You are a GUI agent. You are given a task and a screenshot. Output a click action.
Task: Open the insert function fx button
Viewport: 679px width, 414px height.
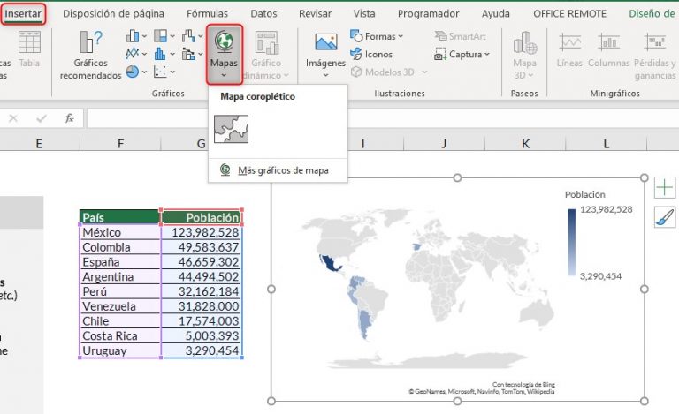[69, 118]
